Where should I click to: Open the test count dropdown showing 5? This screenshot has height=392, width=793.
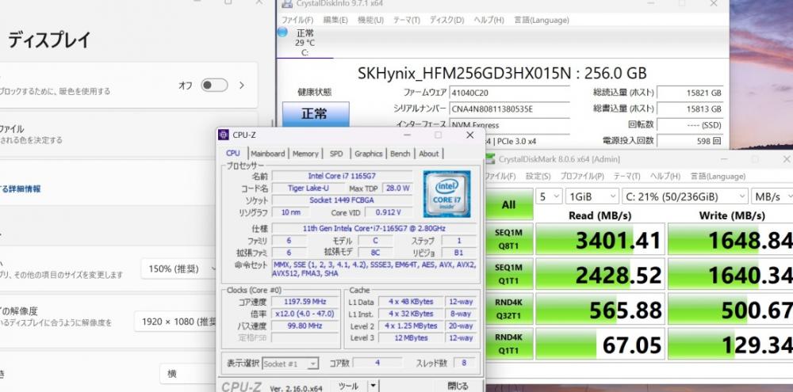pyautogui.click(x=550, y=196)
